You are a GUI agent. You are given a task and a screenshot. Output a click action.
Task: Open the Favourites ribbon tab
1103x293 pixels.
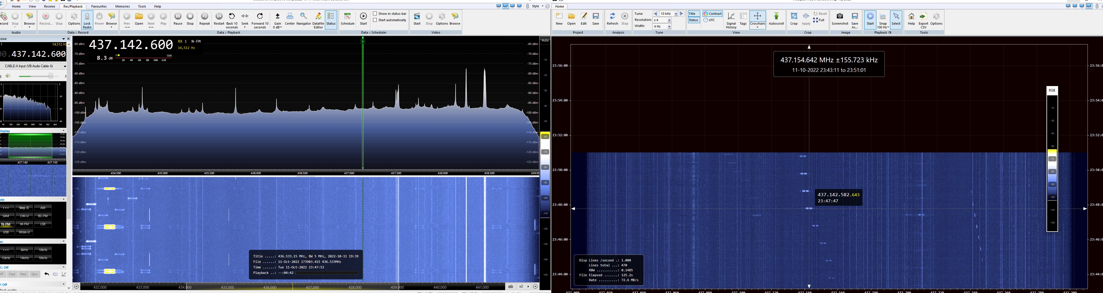point(99,6)
